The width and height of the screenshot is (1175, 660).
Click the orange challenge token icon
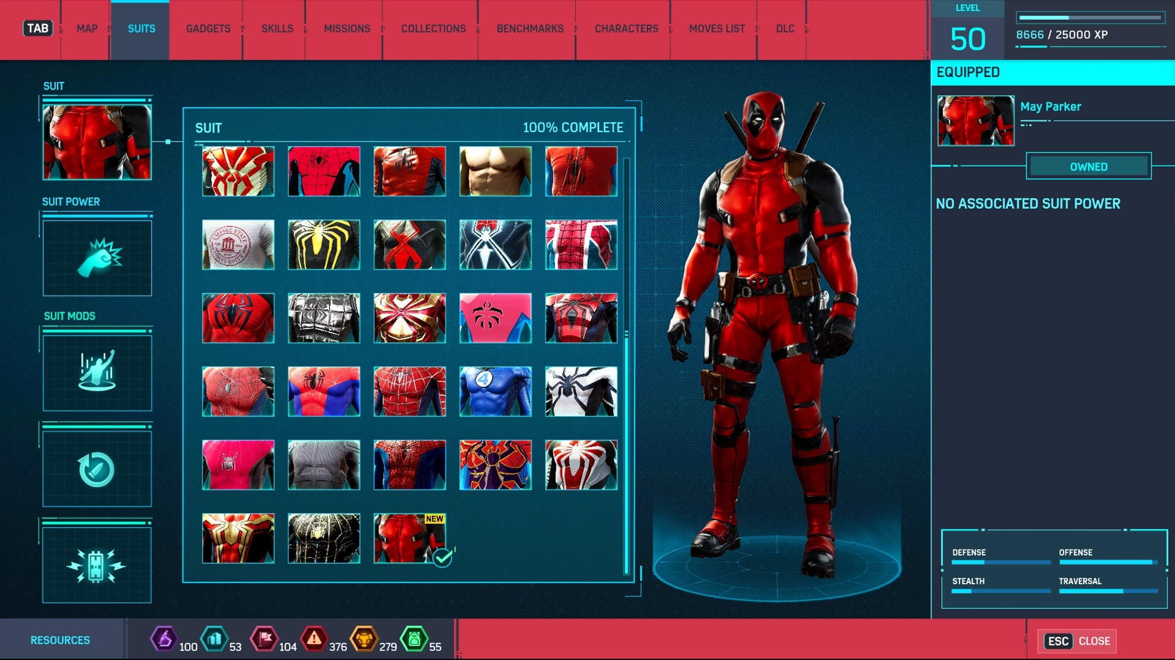pos(364,639)
